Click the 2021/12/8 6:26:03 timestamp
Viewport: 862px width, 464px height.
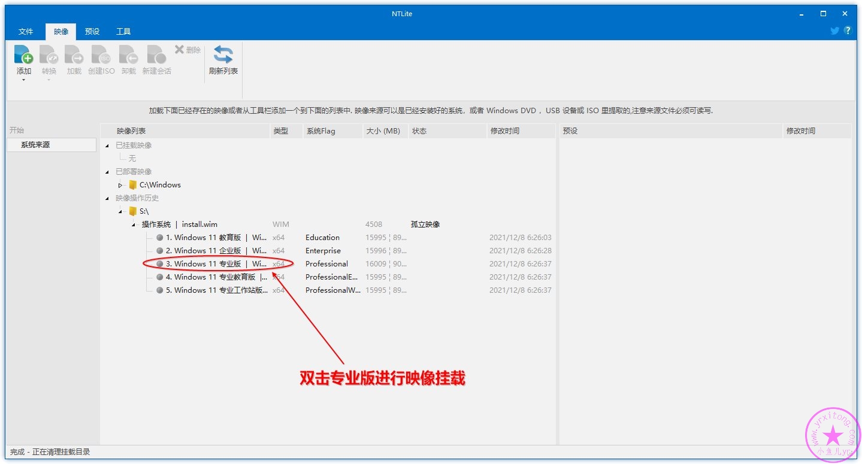coord(521,238)
